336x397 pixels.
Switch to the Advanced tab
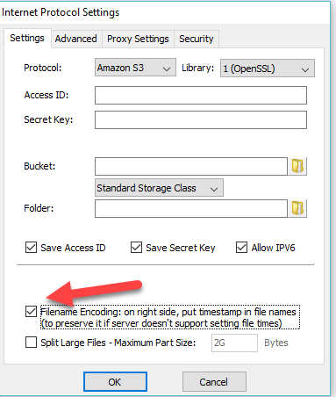coord(76,39)
